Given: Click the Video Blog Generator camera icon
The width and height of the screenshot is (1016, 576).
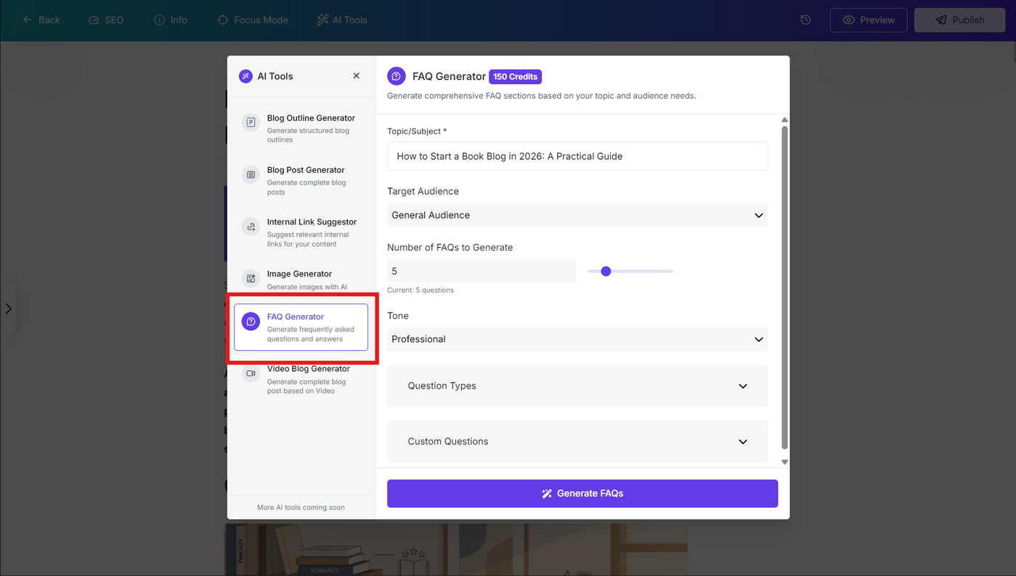Looking at the screenshot, I should (251, 373).
